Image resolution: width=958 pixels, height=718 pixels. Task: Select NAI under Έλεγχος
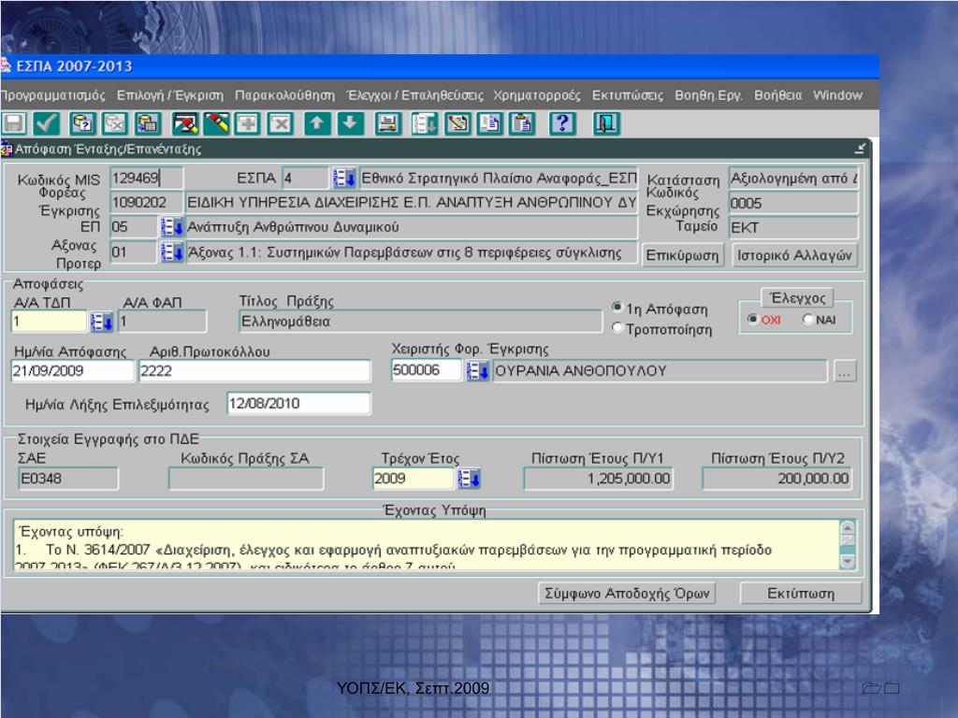[807, 319]
